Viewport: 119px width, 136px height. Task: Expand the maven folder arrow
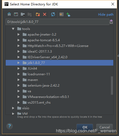[x=19, y=80]
